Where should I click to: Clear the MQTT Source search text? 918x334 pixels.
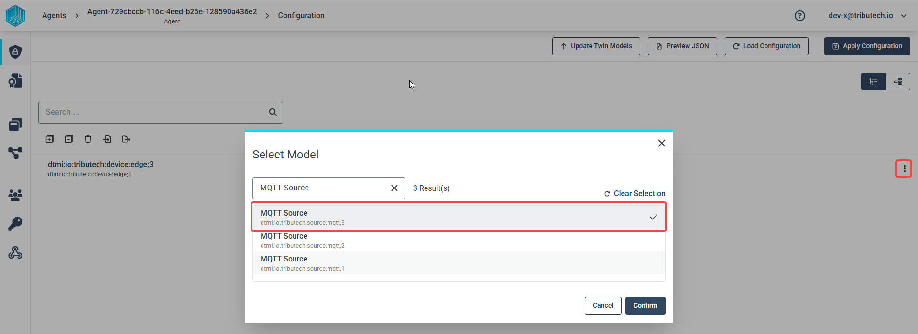pos(394,188)
